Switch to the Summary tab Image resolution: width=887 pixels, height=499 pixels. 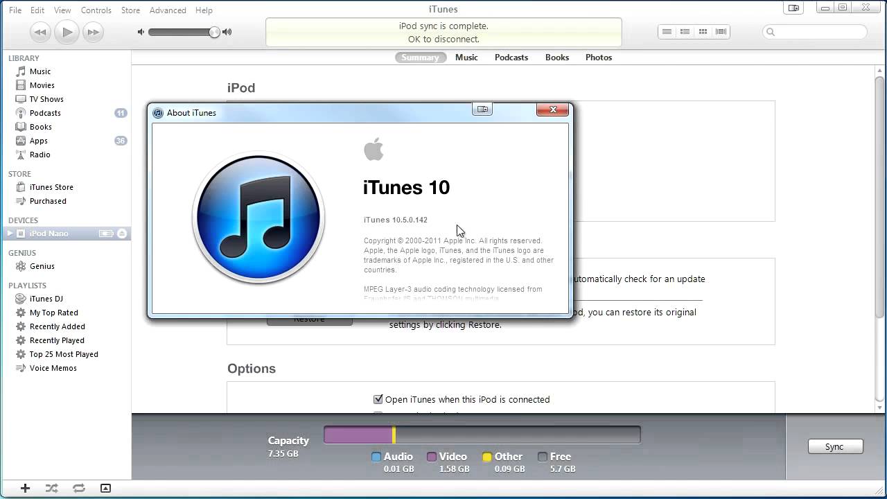point(421,58)
